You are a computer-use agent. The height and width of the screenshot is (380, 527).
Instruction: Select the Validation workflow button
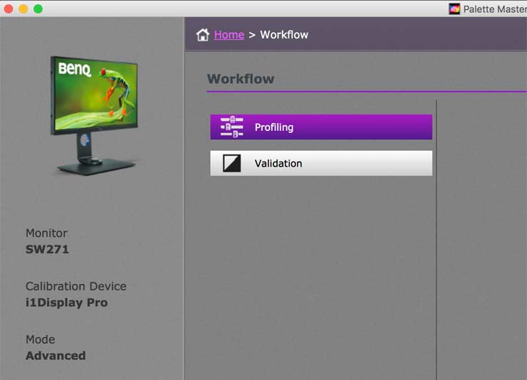(x=321, y=163)
